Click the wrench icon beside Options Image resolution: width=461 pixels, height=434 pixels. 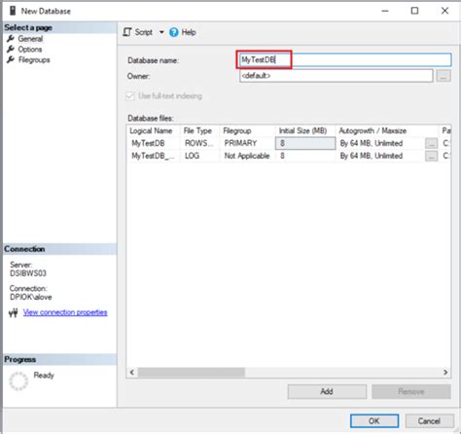pos(11,49)
